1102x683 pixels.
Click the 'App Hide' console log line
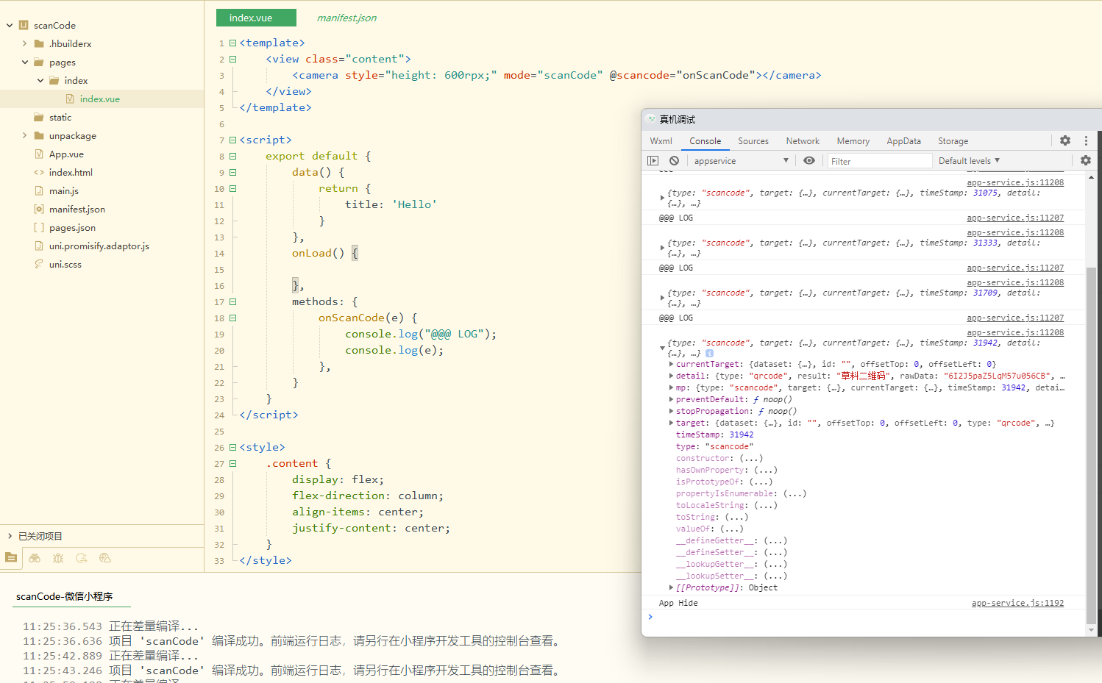678,603
